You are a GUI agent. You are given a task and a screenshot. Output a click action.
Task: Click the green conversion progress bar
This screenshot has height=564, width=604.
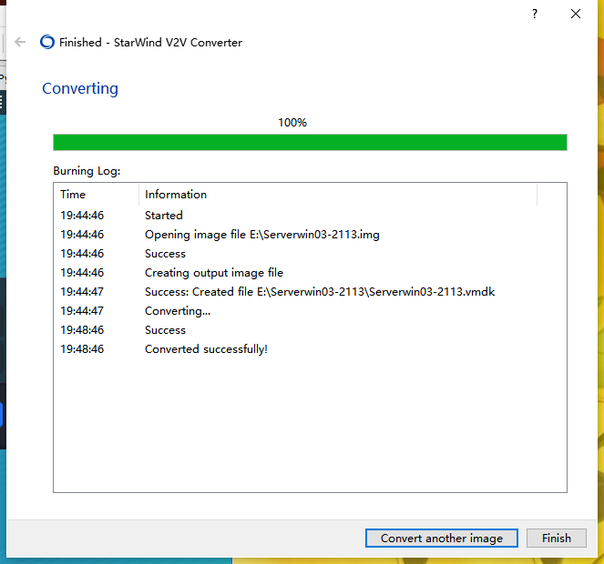(x=310, y=142)
